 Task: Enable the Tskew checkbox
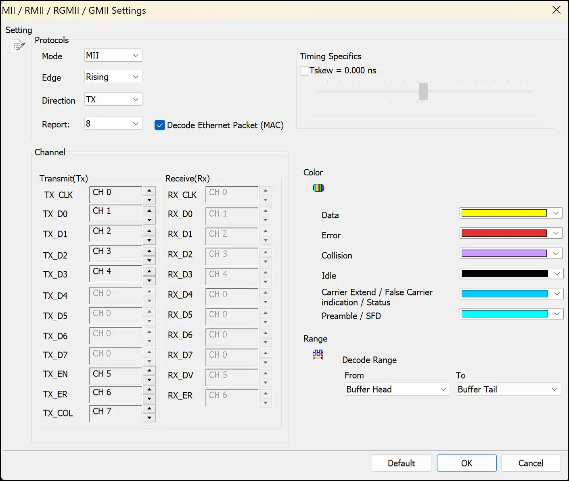click(305, 71)
